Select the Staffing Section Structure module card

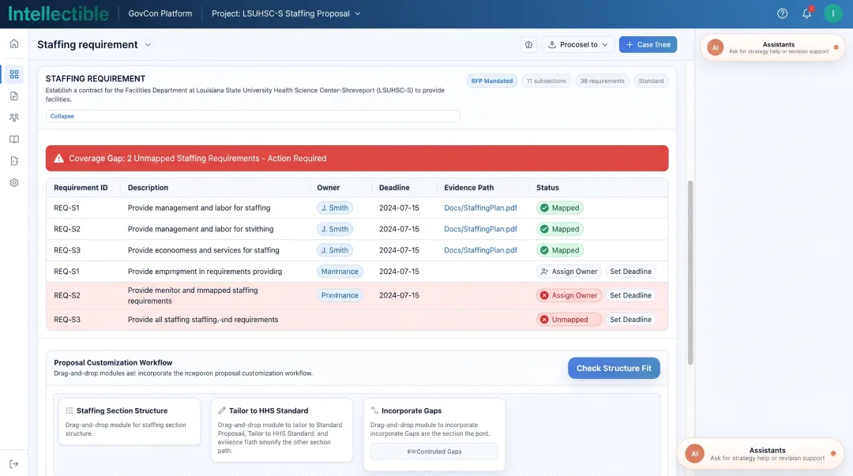point(130,422)
